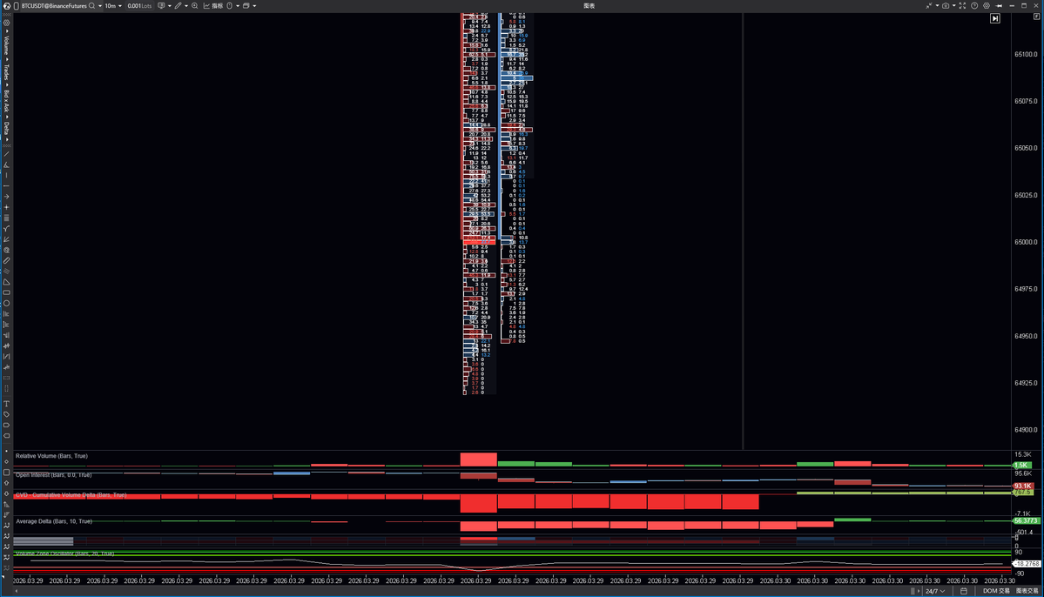Open the camera screenshot icon

point(946,6)
